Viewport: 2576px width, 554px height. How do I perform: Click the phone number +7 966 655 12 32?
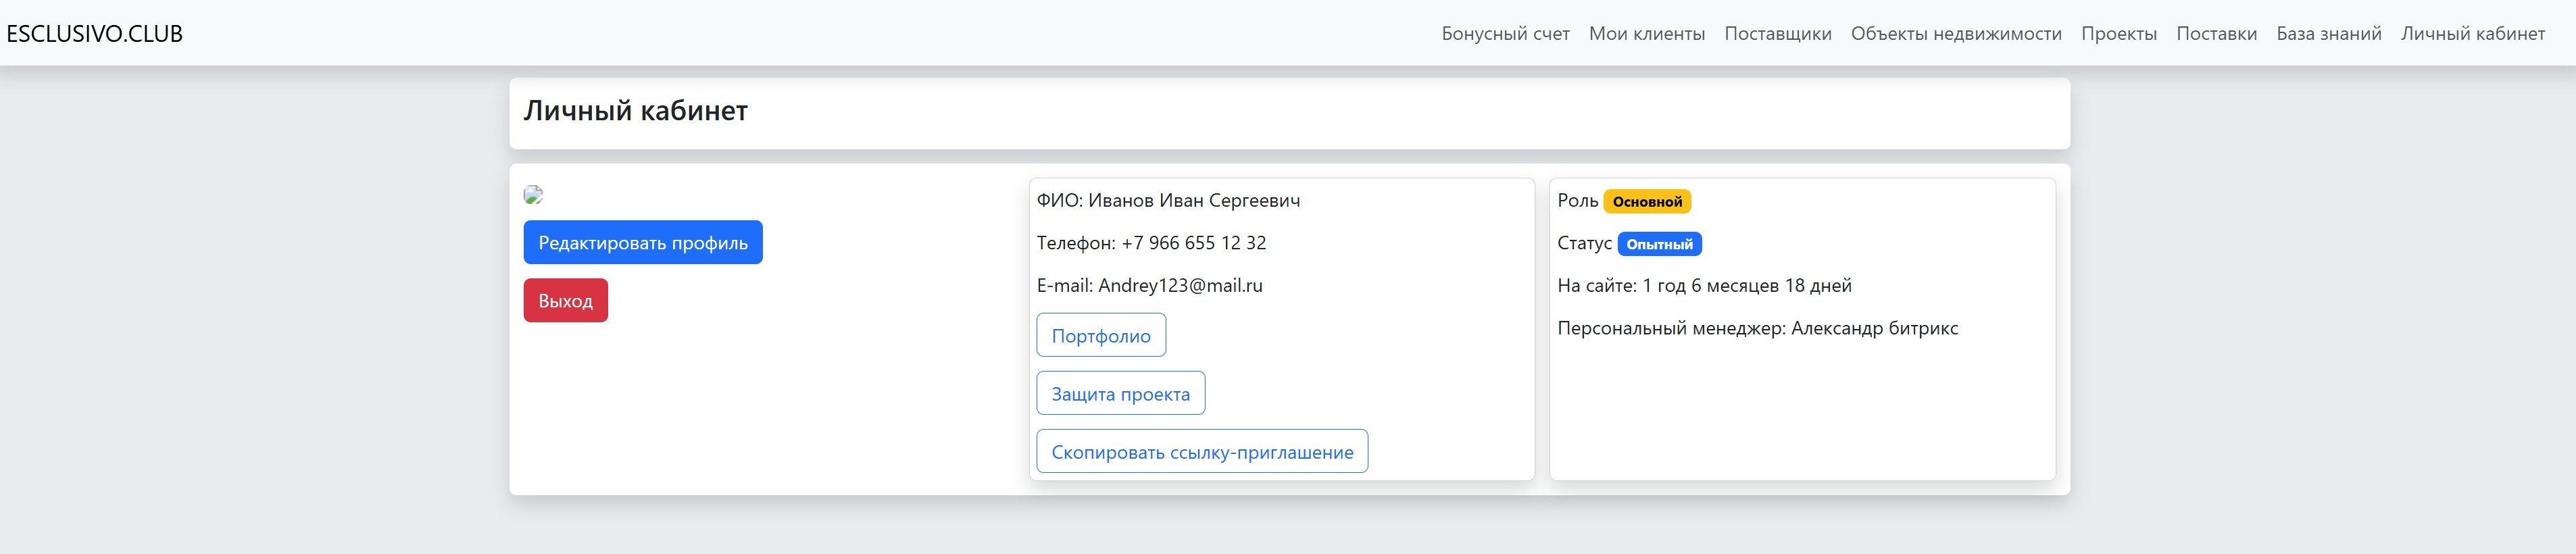[1193, 243]
